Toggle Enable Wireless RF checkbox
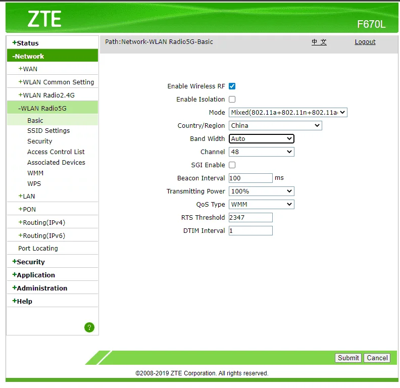This screenshot has height=388, width=400. [232, 86]
